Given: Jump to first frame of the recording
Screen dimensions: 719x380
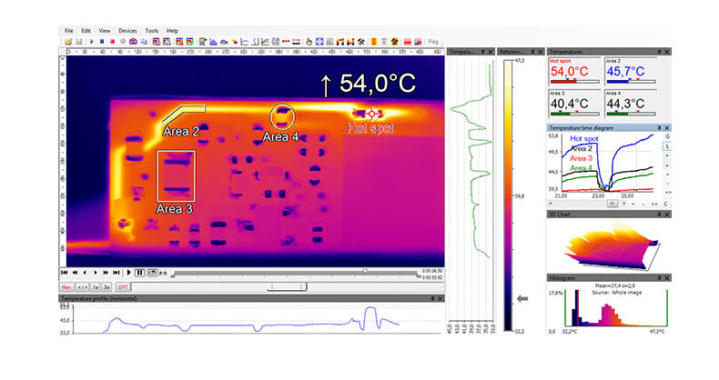Looking at the screenshot, I should pos(65,273).
